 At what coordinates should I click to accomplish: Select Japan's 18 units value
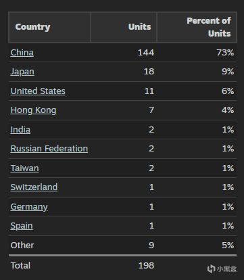tap(149, 72)
